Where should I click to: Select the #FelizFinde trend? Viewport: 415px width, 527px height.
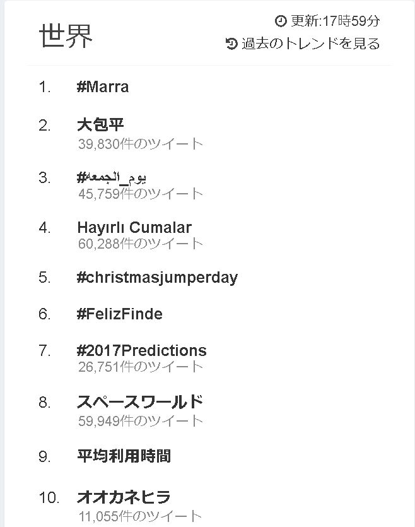click(x=119, y=314)
